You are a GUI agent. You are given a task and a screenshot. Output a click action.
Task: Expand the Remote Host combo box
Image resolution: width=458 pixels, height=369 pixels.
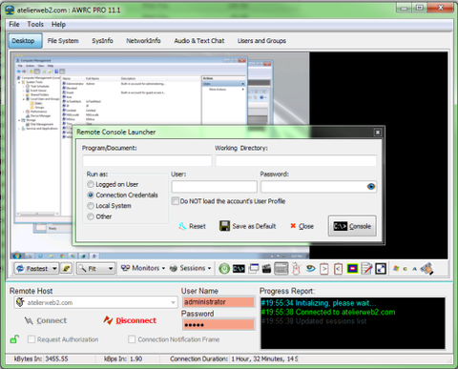tap(173, 302)
